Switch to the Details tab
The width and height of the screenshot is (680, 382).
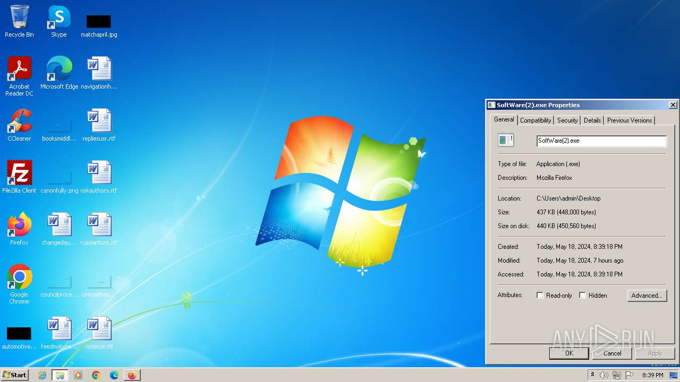pos(592,120)
